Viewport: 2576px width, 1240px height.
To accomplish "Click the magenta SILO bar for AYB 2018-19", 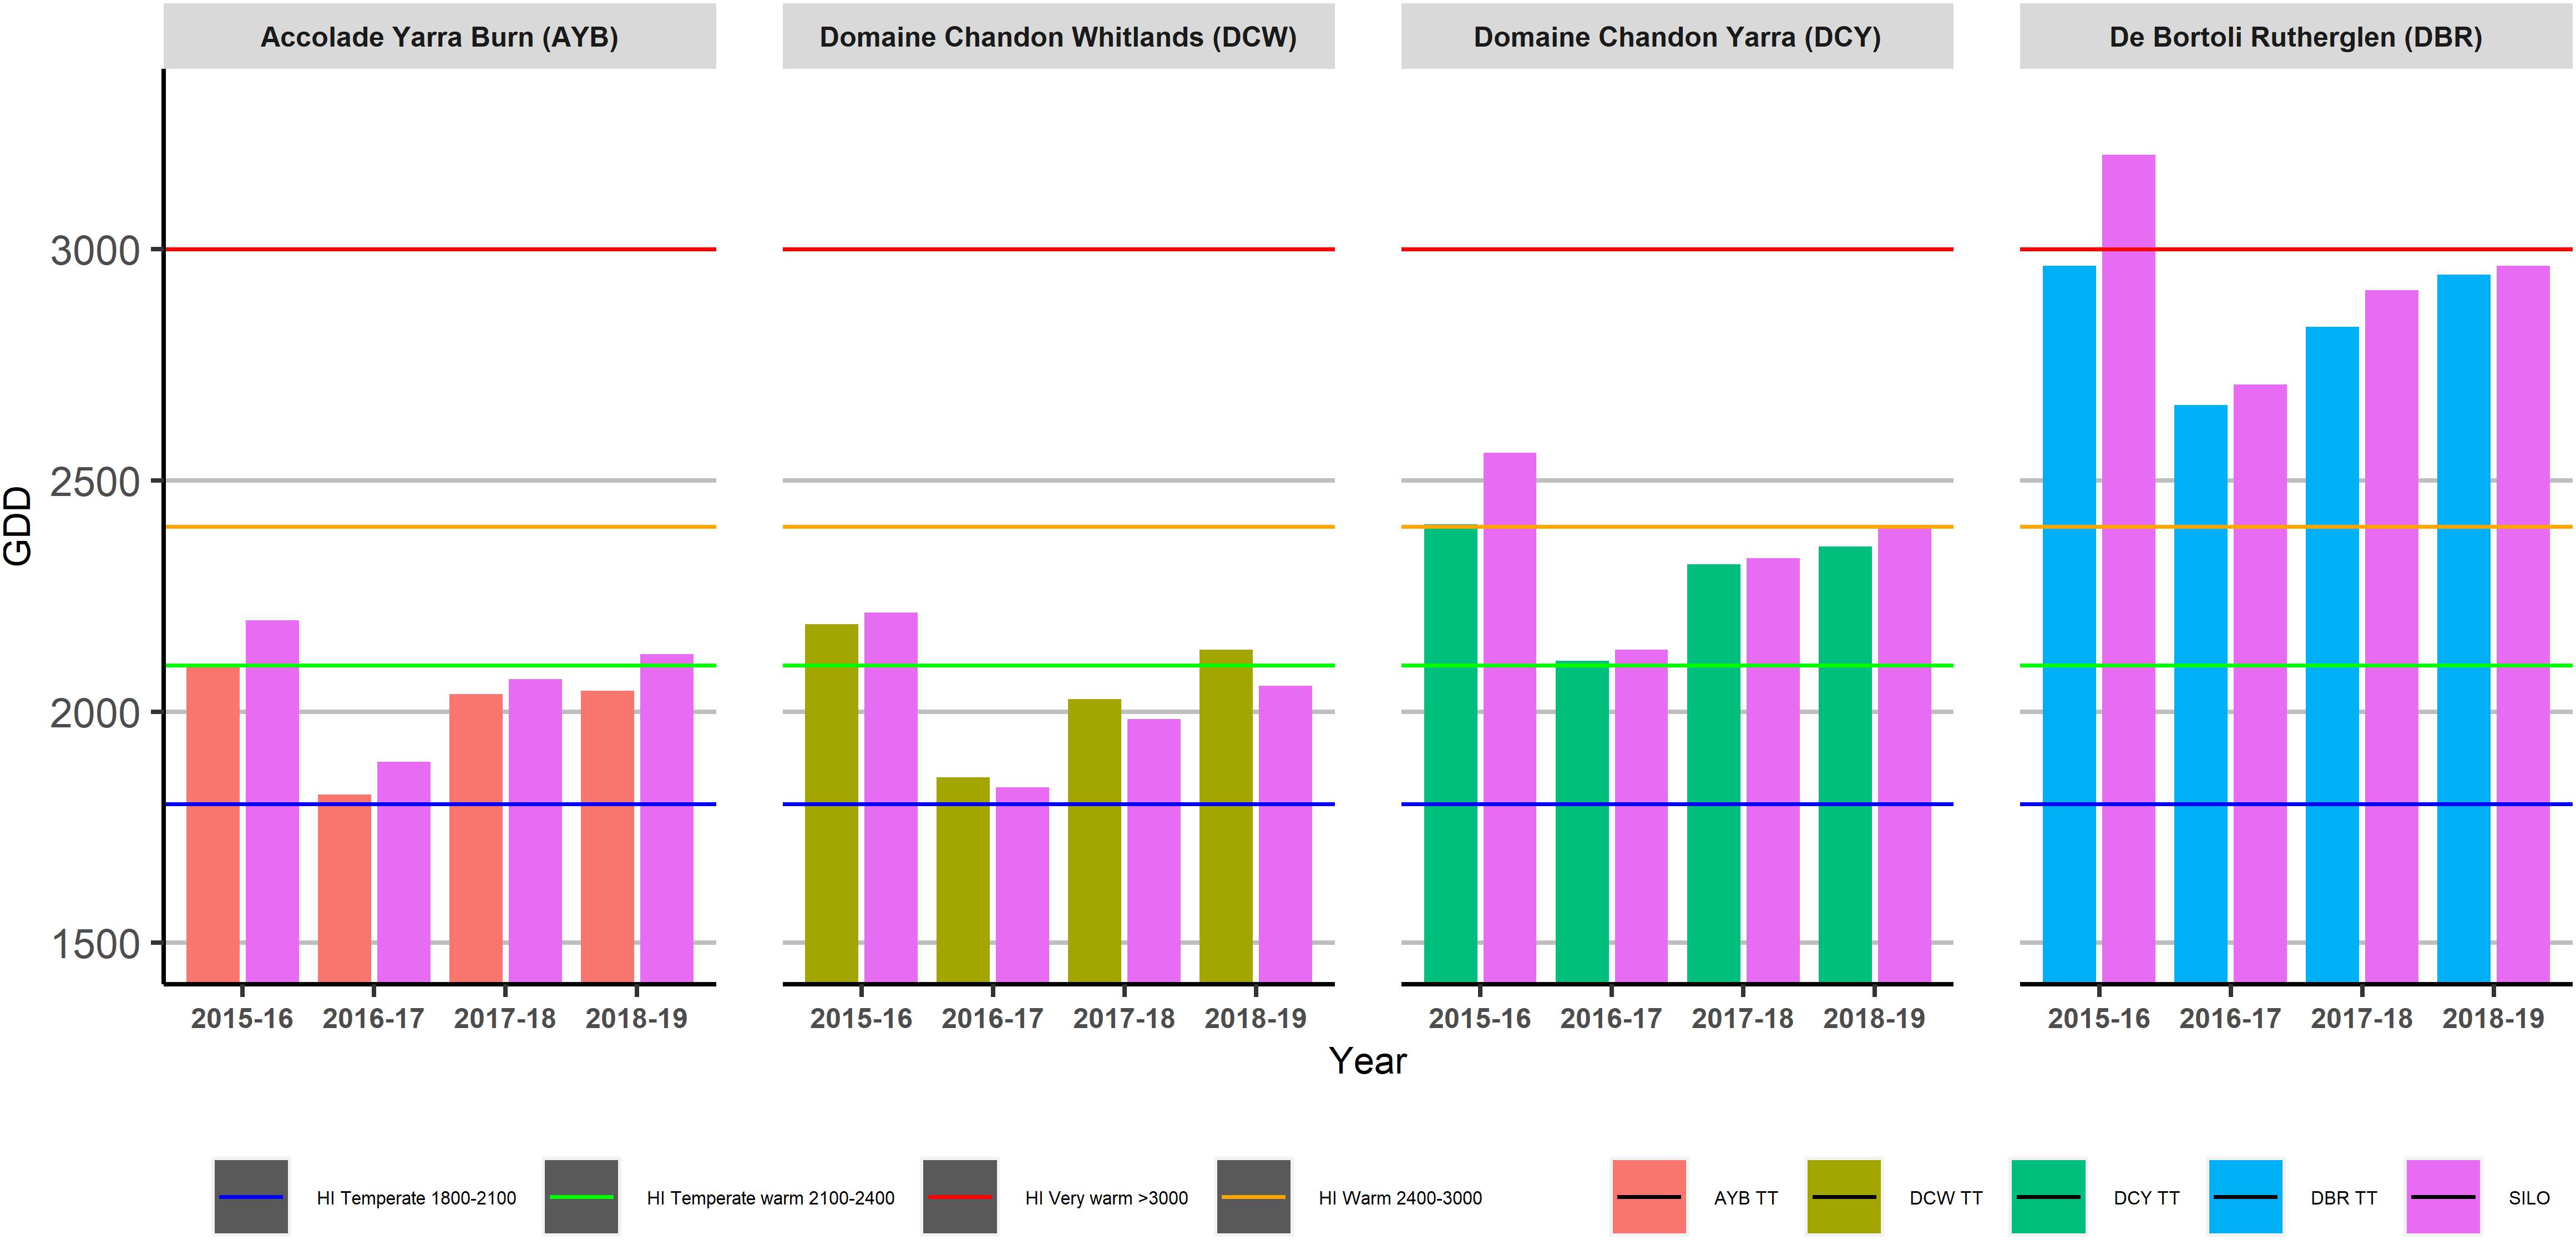I will coord(667,819).
